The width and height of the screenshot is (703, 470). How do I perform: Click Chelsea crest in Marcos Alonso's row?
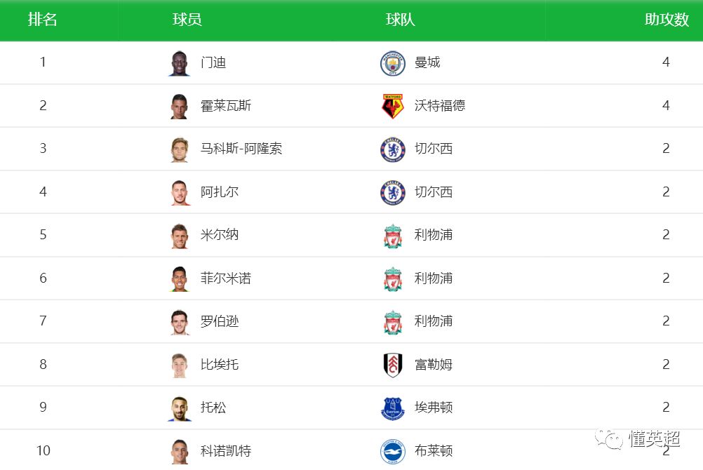tap(393, 149)
